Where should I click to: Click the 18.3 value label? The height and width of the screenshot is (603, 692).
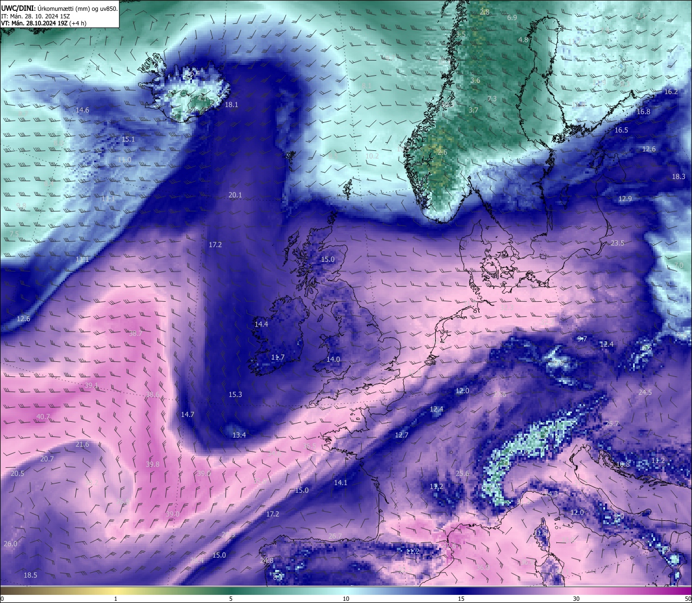pyautogui.click(x=678, y=176)
